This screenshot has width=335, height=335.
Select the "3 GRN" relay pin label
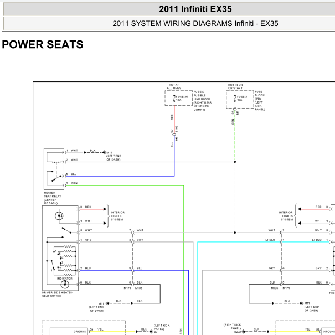[x=72, y=183]
